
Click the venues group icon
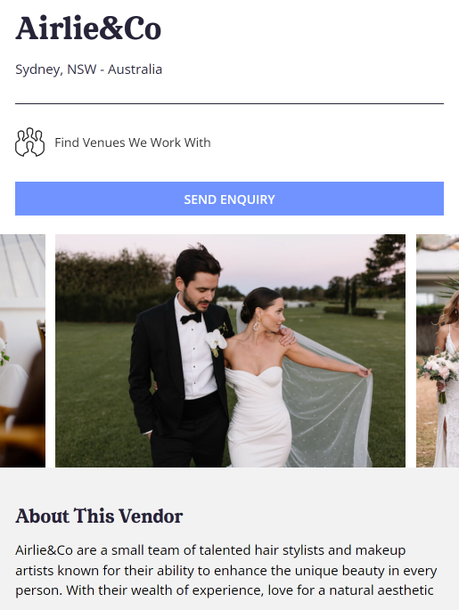pos(30,142)
